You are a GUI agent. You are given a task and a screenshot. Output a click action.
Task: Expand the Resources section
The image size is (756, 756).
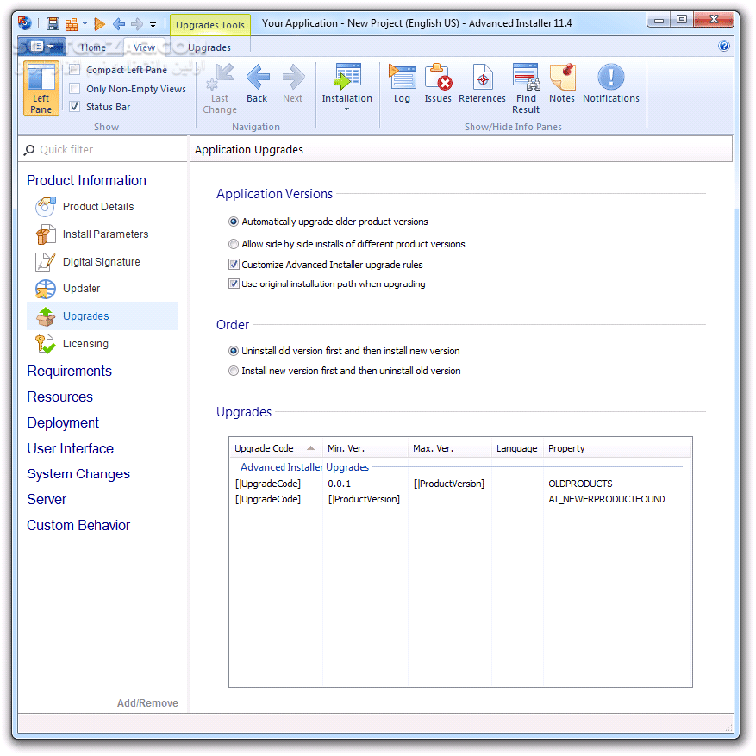60,397
